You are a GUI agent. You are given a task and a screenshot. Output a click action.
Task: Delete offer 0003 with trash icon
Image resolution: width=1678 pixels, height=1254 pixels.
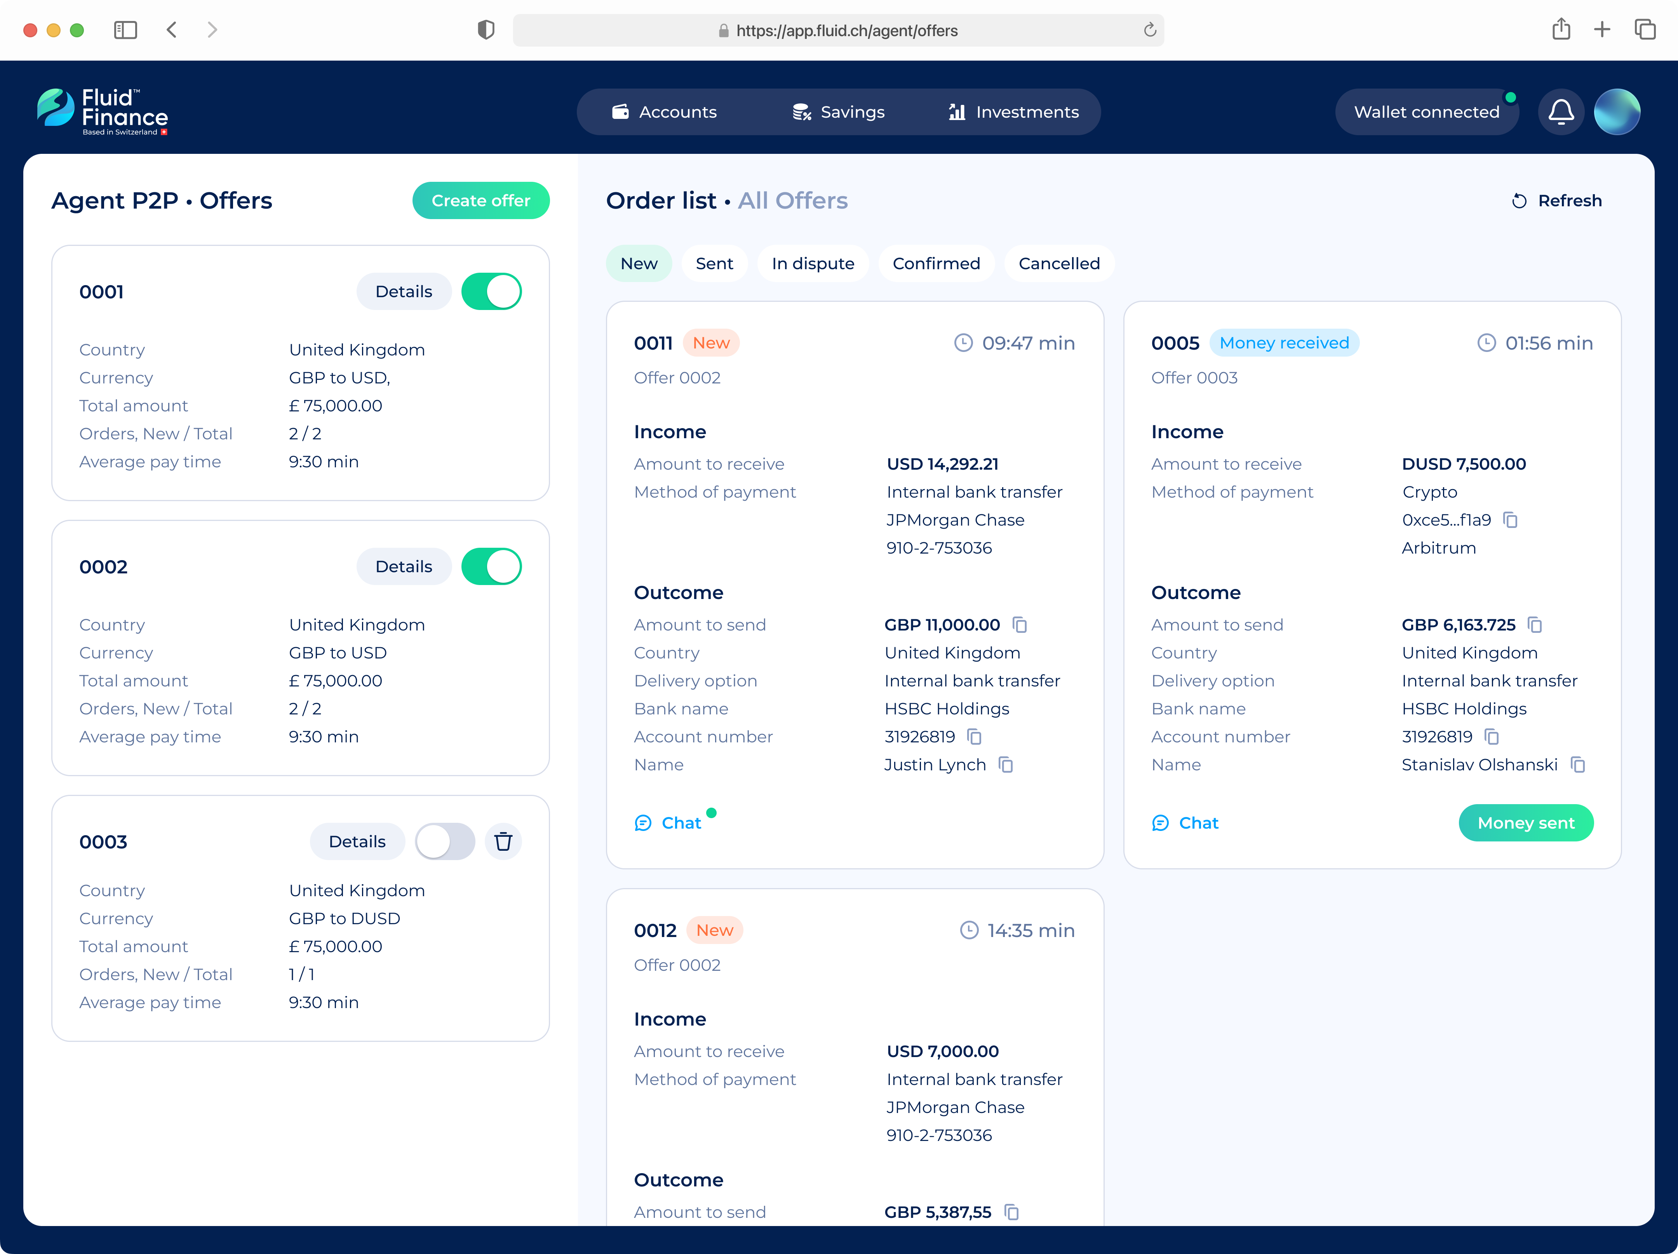click(503, 841)
